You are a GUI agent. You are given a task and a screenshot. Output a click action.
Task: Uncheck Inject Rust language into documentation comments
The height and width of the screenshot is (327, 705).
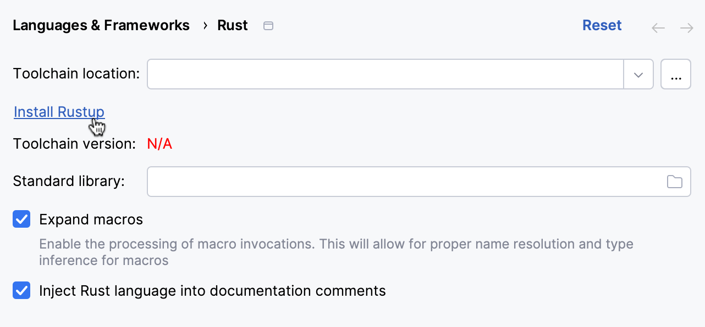pos(21,290)
